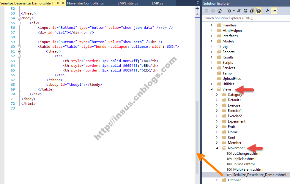
Task: Expand the HtmlHelpers folder
Action: point(211,31)
